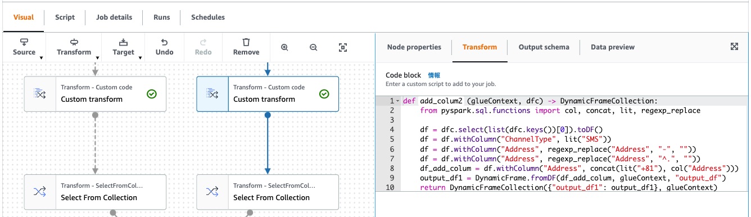Fit the graph to view
Image resolution: width=751 pixels, height=217 pixels.
[343, 48]
